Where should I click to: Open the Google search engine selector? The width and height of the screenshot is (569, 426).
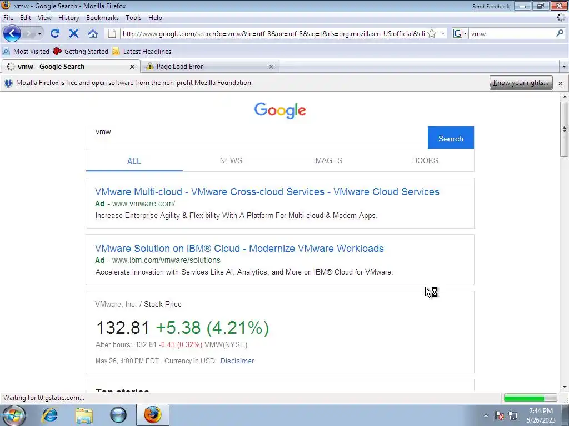point(460,34)
